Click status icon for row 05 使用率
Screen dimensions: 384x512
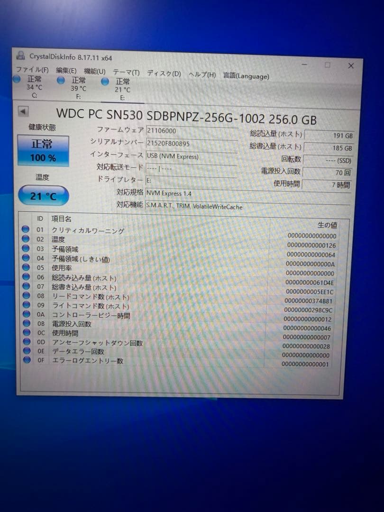click(x=26, y=267)
